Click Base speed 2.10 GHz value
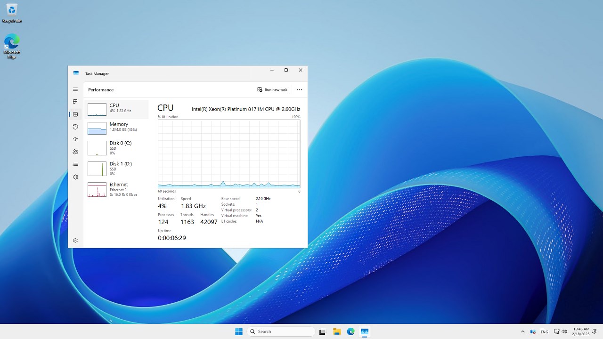The height and width of the screenshot is (339, 603). 263,199
